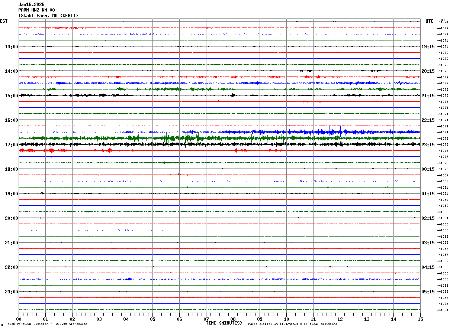Click the UTC timezone label
Screen dimensions: 450x329
(430, 21)
